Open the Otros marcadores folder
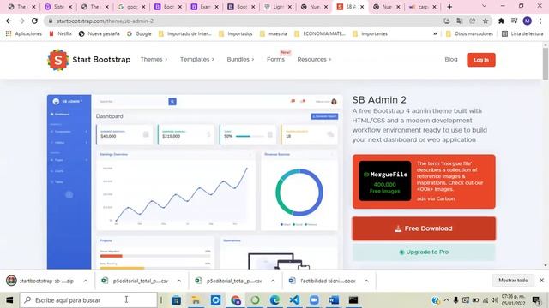549x308 pixels. click(470, 34)
